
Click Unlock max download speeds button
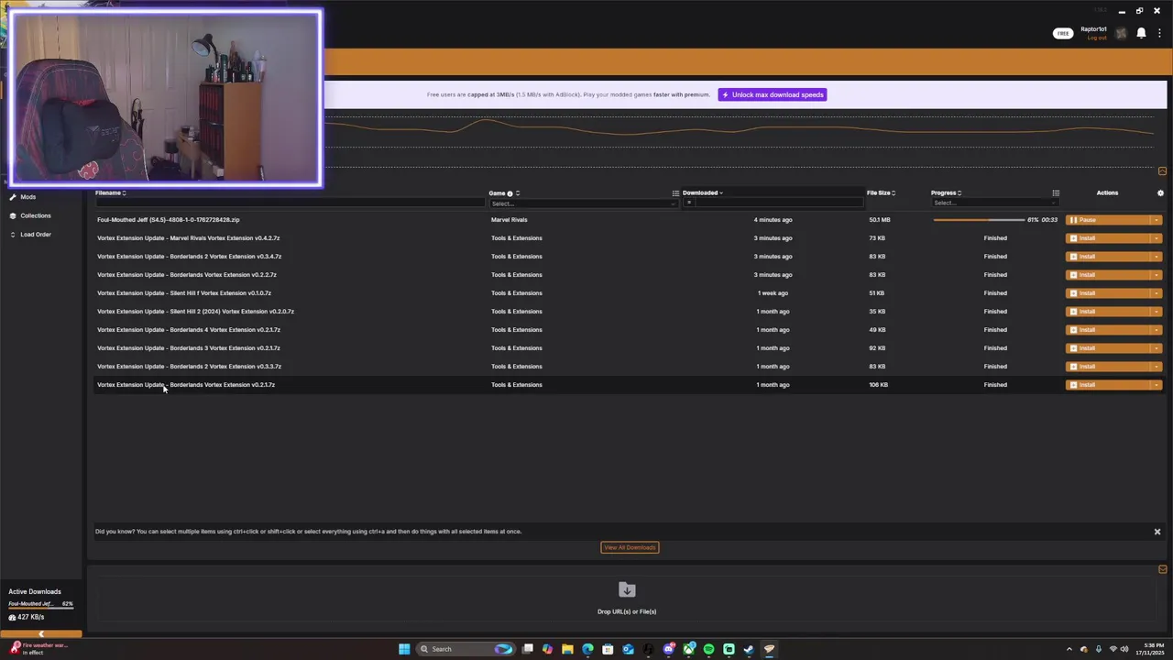773,94
